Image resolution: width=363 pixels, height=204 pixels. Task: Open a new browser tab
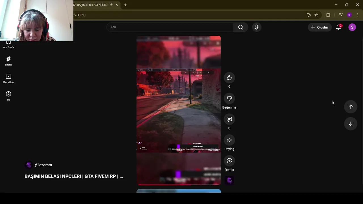click(125, 5)
